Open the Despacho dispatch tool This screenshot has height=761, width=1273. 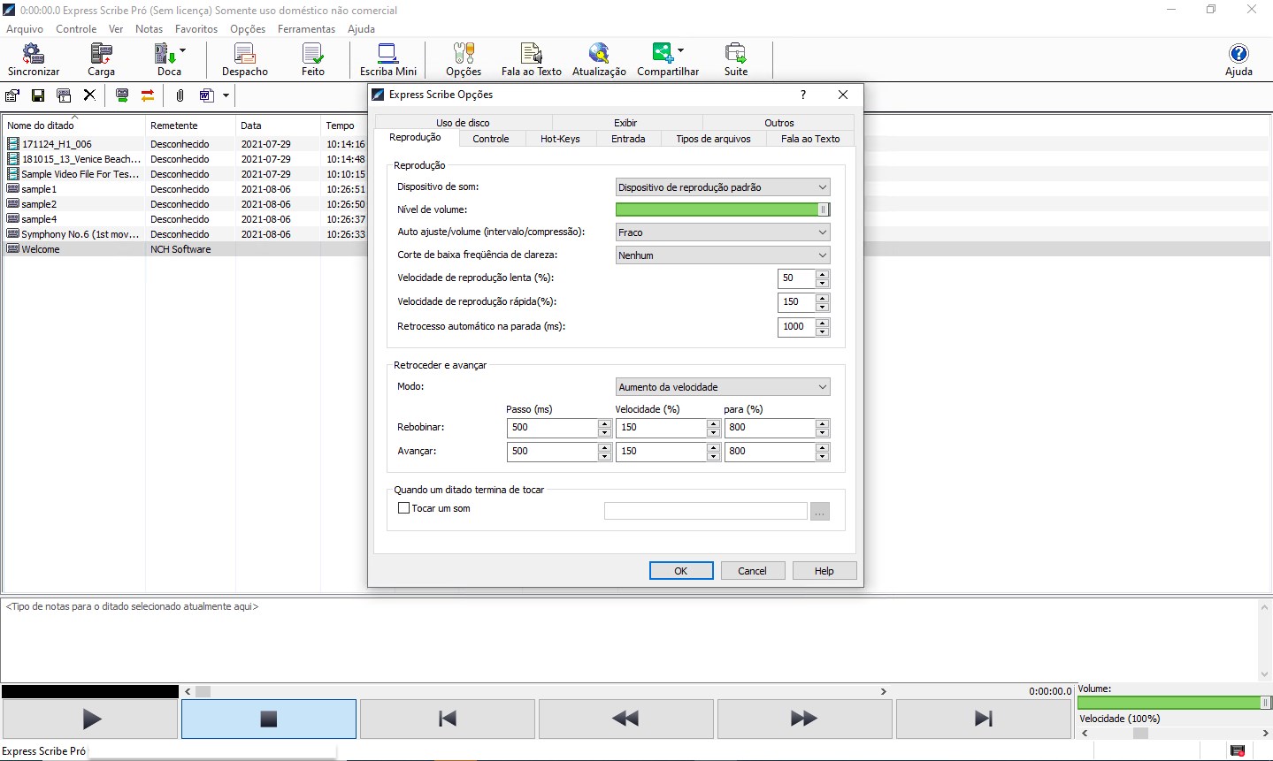(x=245, y=60)
